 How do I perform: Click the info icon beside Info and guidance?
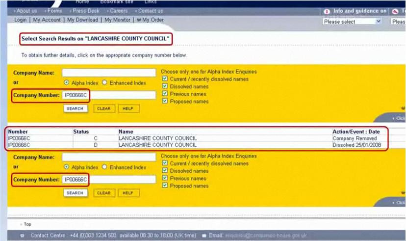tap(327, 11)
